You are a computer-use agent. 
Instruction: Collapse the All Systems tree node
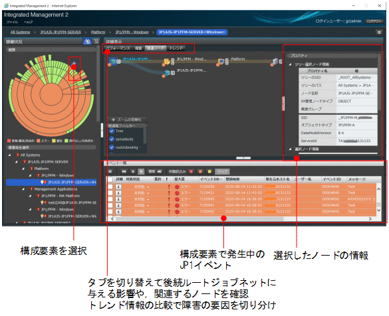click(x=9, y=155)
